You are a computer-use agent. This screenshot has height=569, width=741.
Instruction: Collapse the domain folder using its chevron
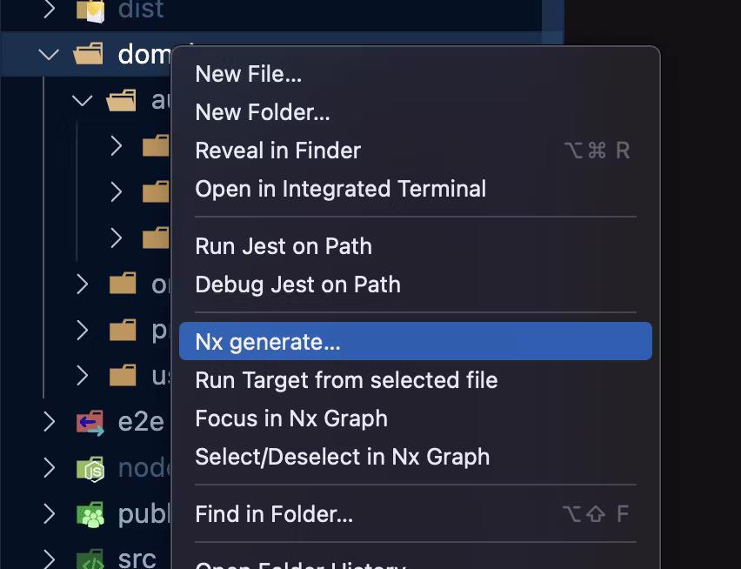[49, 55]
